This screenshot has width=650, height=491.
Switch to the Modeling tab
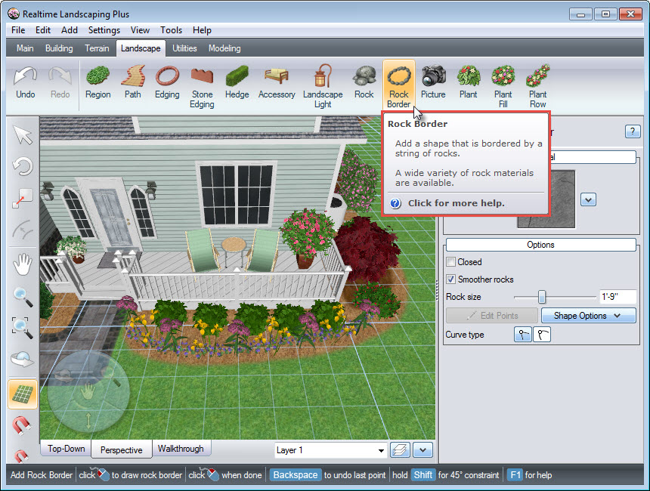224,48
